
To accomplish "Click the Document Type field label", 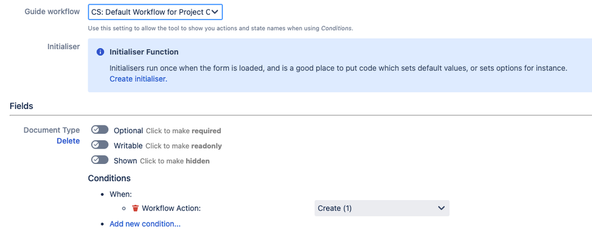I will (x=52, y=130).
